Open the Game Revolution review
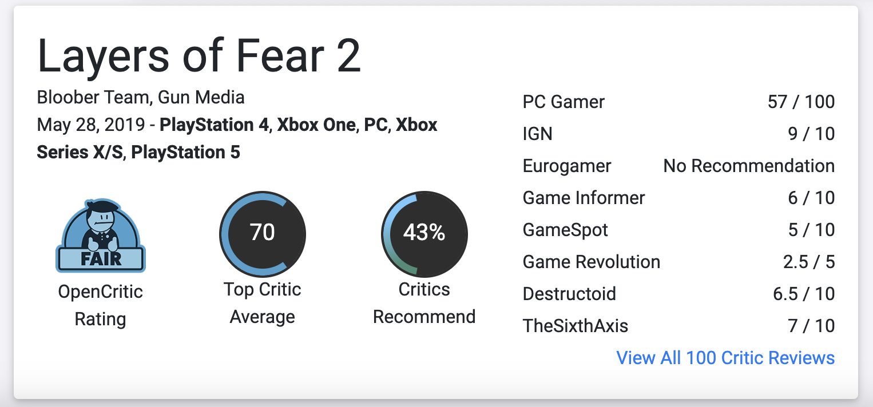This screenshot has height=407, width=873. pyautogui.click(x=592, y=262)
